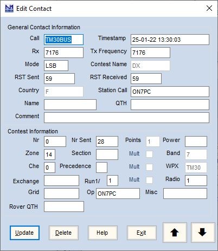
Task: Toggle the Mult checkbox beside Run1/
Action: (x=149, y=180)
